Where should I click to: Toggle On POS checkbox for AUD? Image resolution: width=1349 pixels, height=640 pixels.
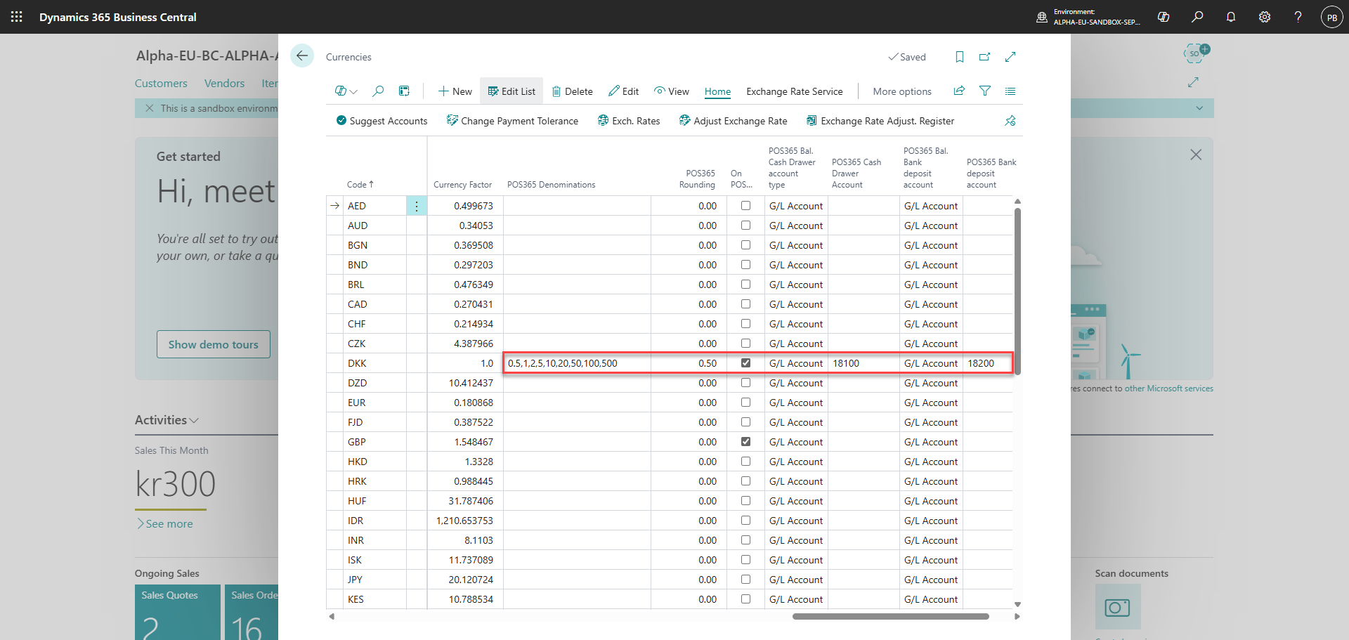(x=745, y=226)
